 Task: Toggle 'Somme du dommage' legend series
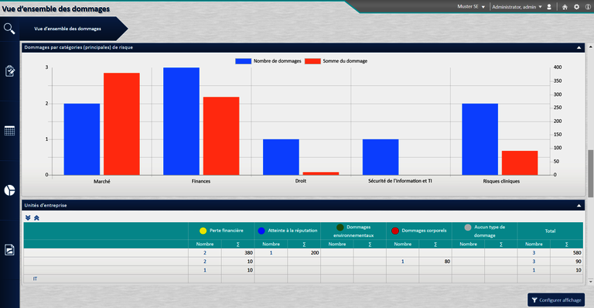(x=336, y=61)
